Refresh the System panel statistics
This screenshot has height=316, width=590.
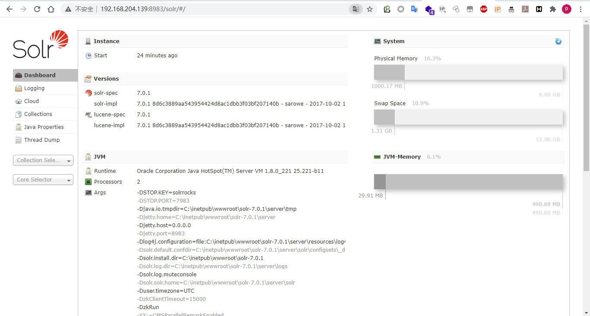[558, 41]
